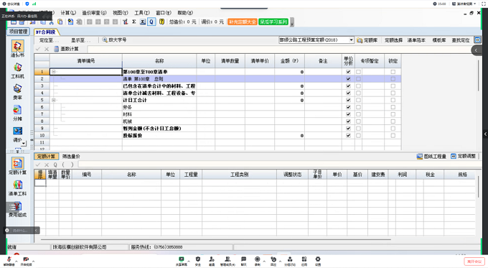The width and height of the screenshot is (488, 268).
Task: Collapse the row 1 tree node
Action: click(54, 72)
